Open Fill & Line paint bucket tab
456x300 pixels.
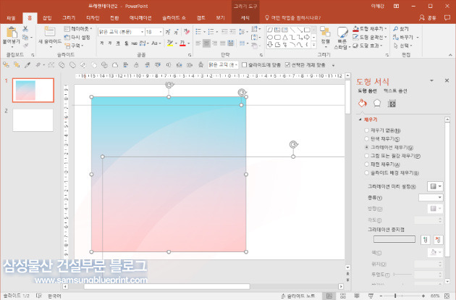click(x=363, y=103)
